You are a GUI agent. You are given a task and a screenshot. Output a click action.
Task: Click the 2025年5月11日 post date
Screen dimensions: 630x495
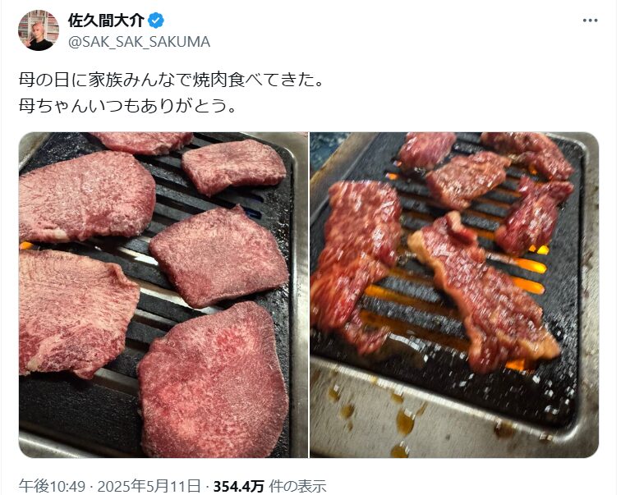click(149, 486)
